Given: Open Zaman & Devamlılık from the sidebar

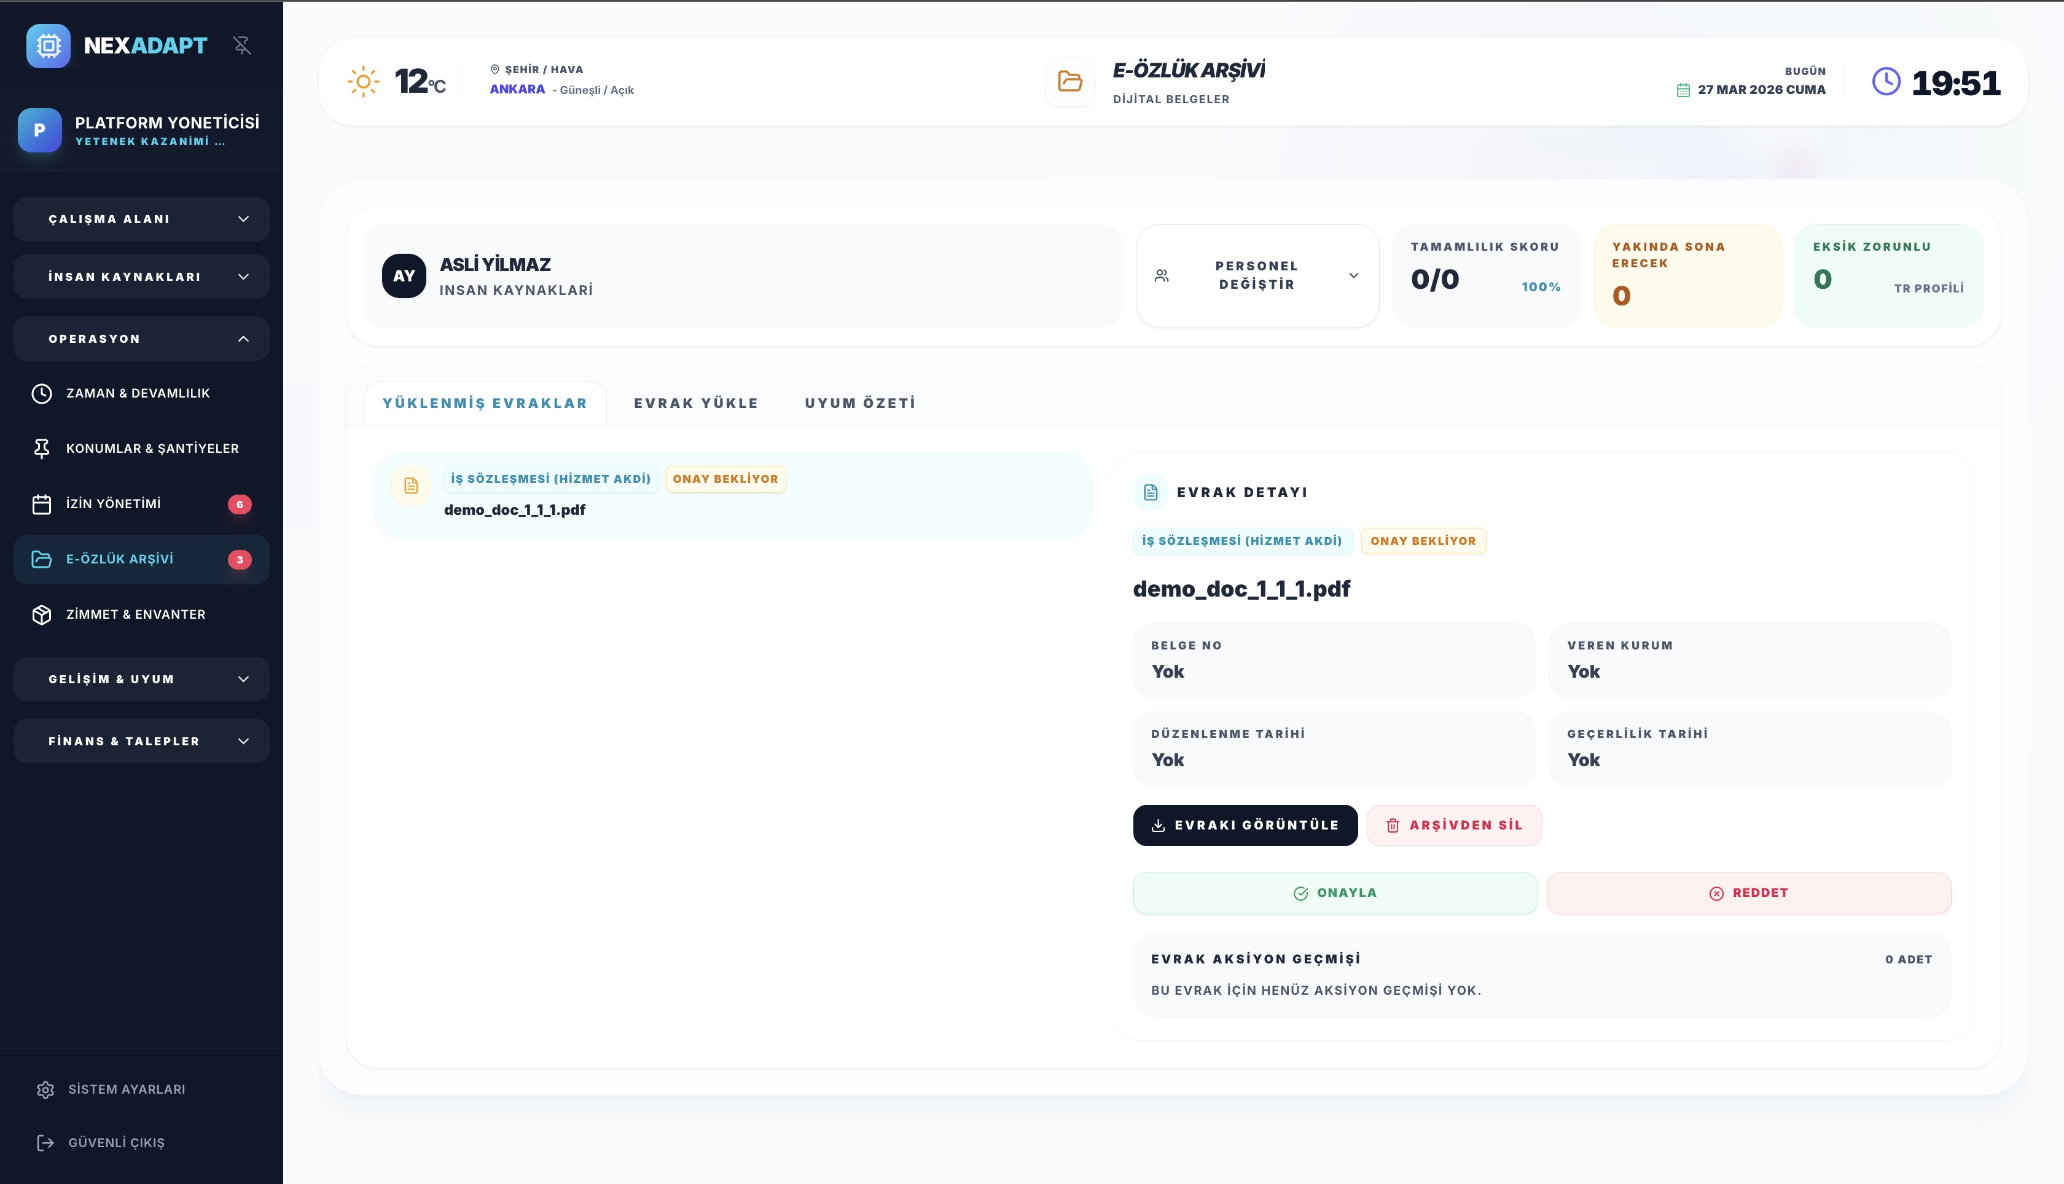Looking at the screenshot, I should pos(138,394).
